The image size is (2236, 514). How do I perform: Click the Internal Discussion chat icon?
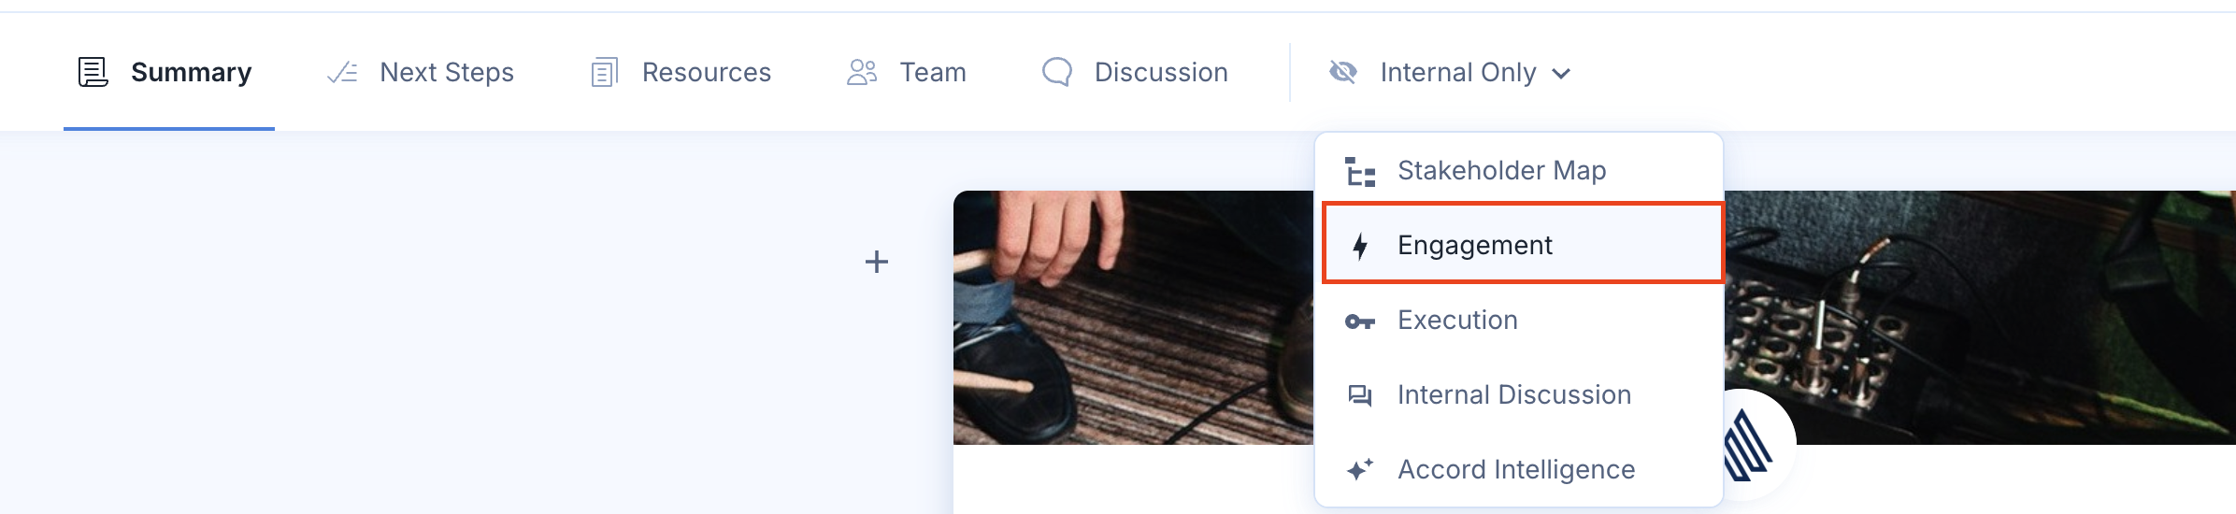tap(1360, 395)
